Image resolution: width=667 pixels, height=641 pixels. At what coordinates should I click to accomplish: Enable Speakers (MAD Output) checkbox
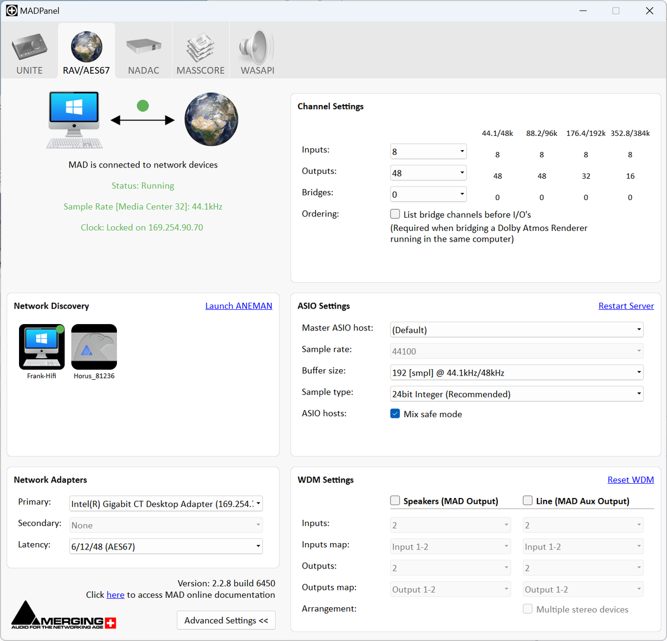[x=395, y=501]
